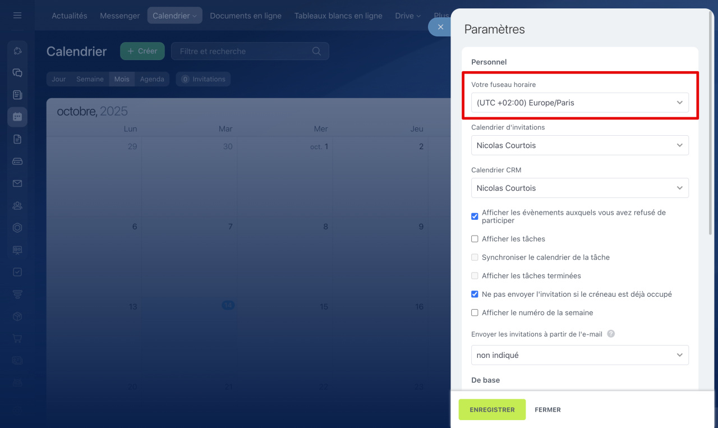Click the 'Filtre et recherche' search field
Viewport: 718px width, 428px height.
point(244,51)
